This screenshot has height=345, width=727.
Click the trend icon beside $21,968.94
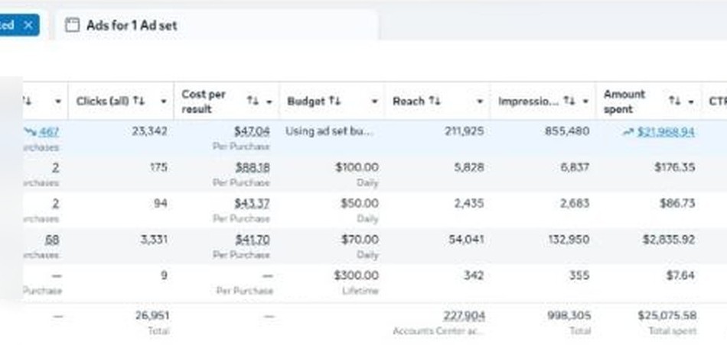[x=628, y=133]
